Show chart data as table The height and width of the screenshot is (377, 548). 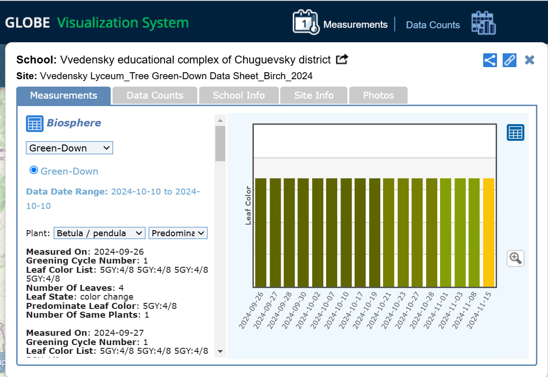(x=516, y=132)
